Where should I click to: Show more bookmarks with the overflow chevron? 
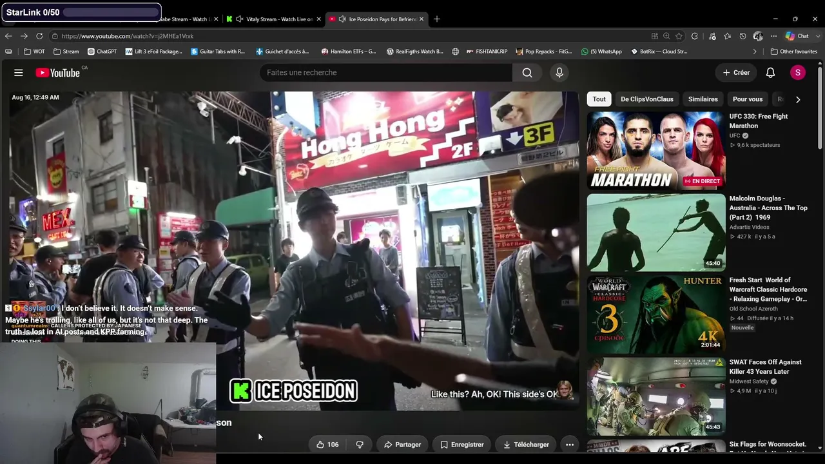pyautogui.click(x=755, y=52)
